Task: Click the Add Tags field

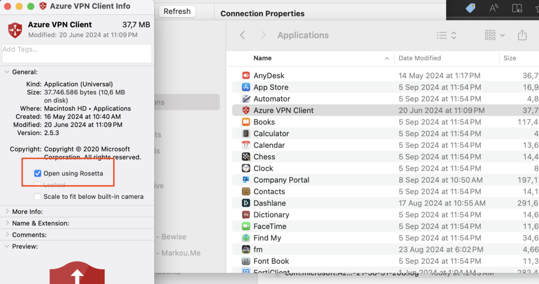Action: [x=76, y=53]
